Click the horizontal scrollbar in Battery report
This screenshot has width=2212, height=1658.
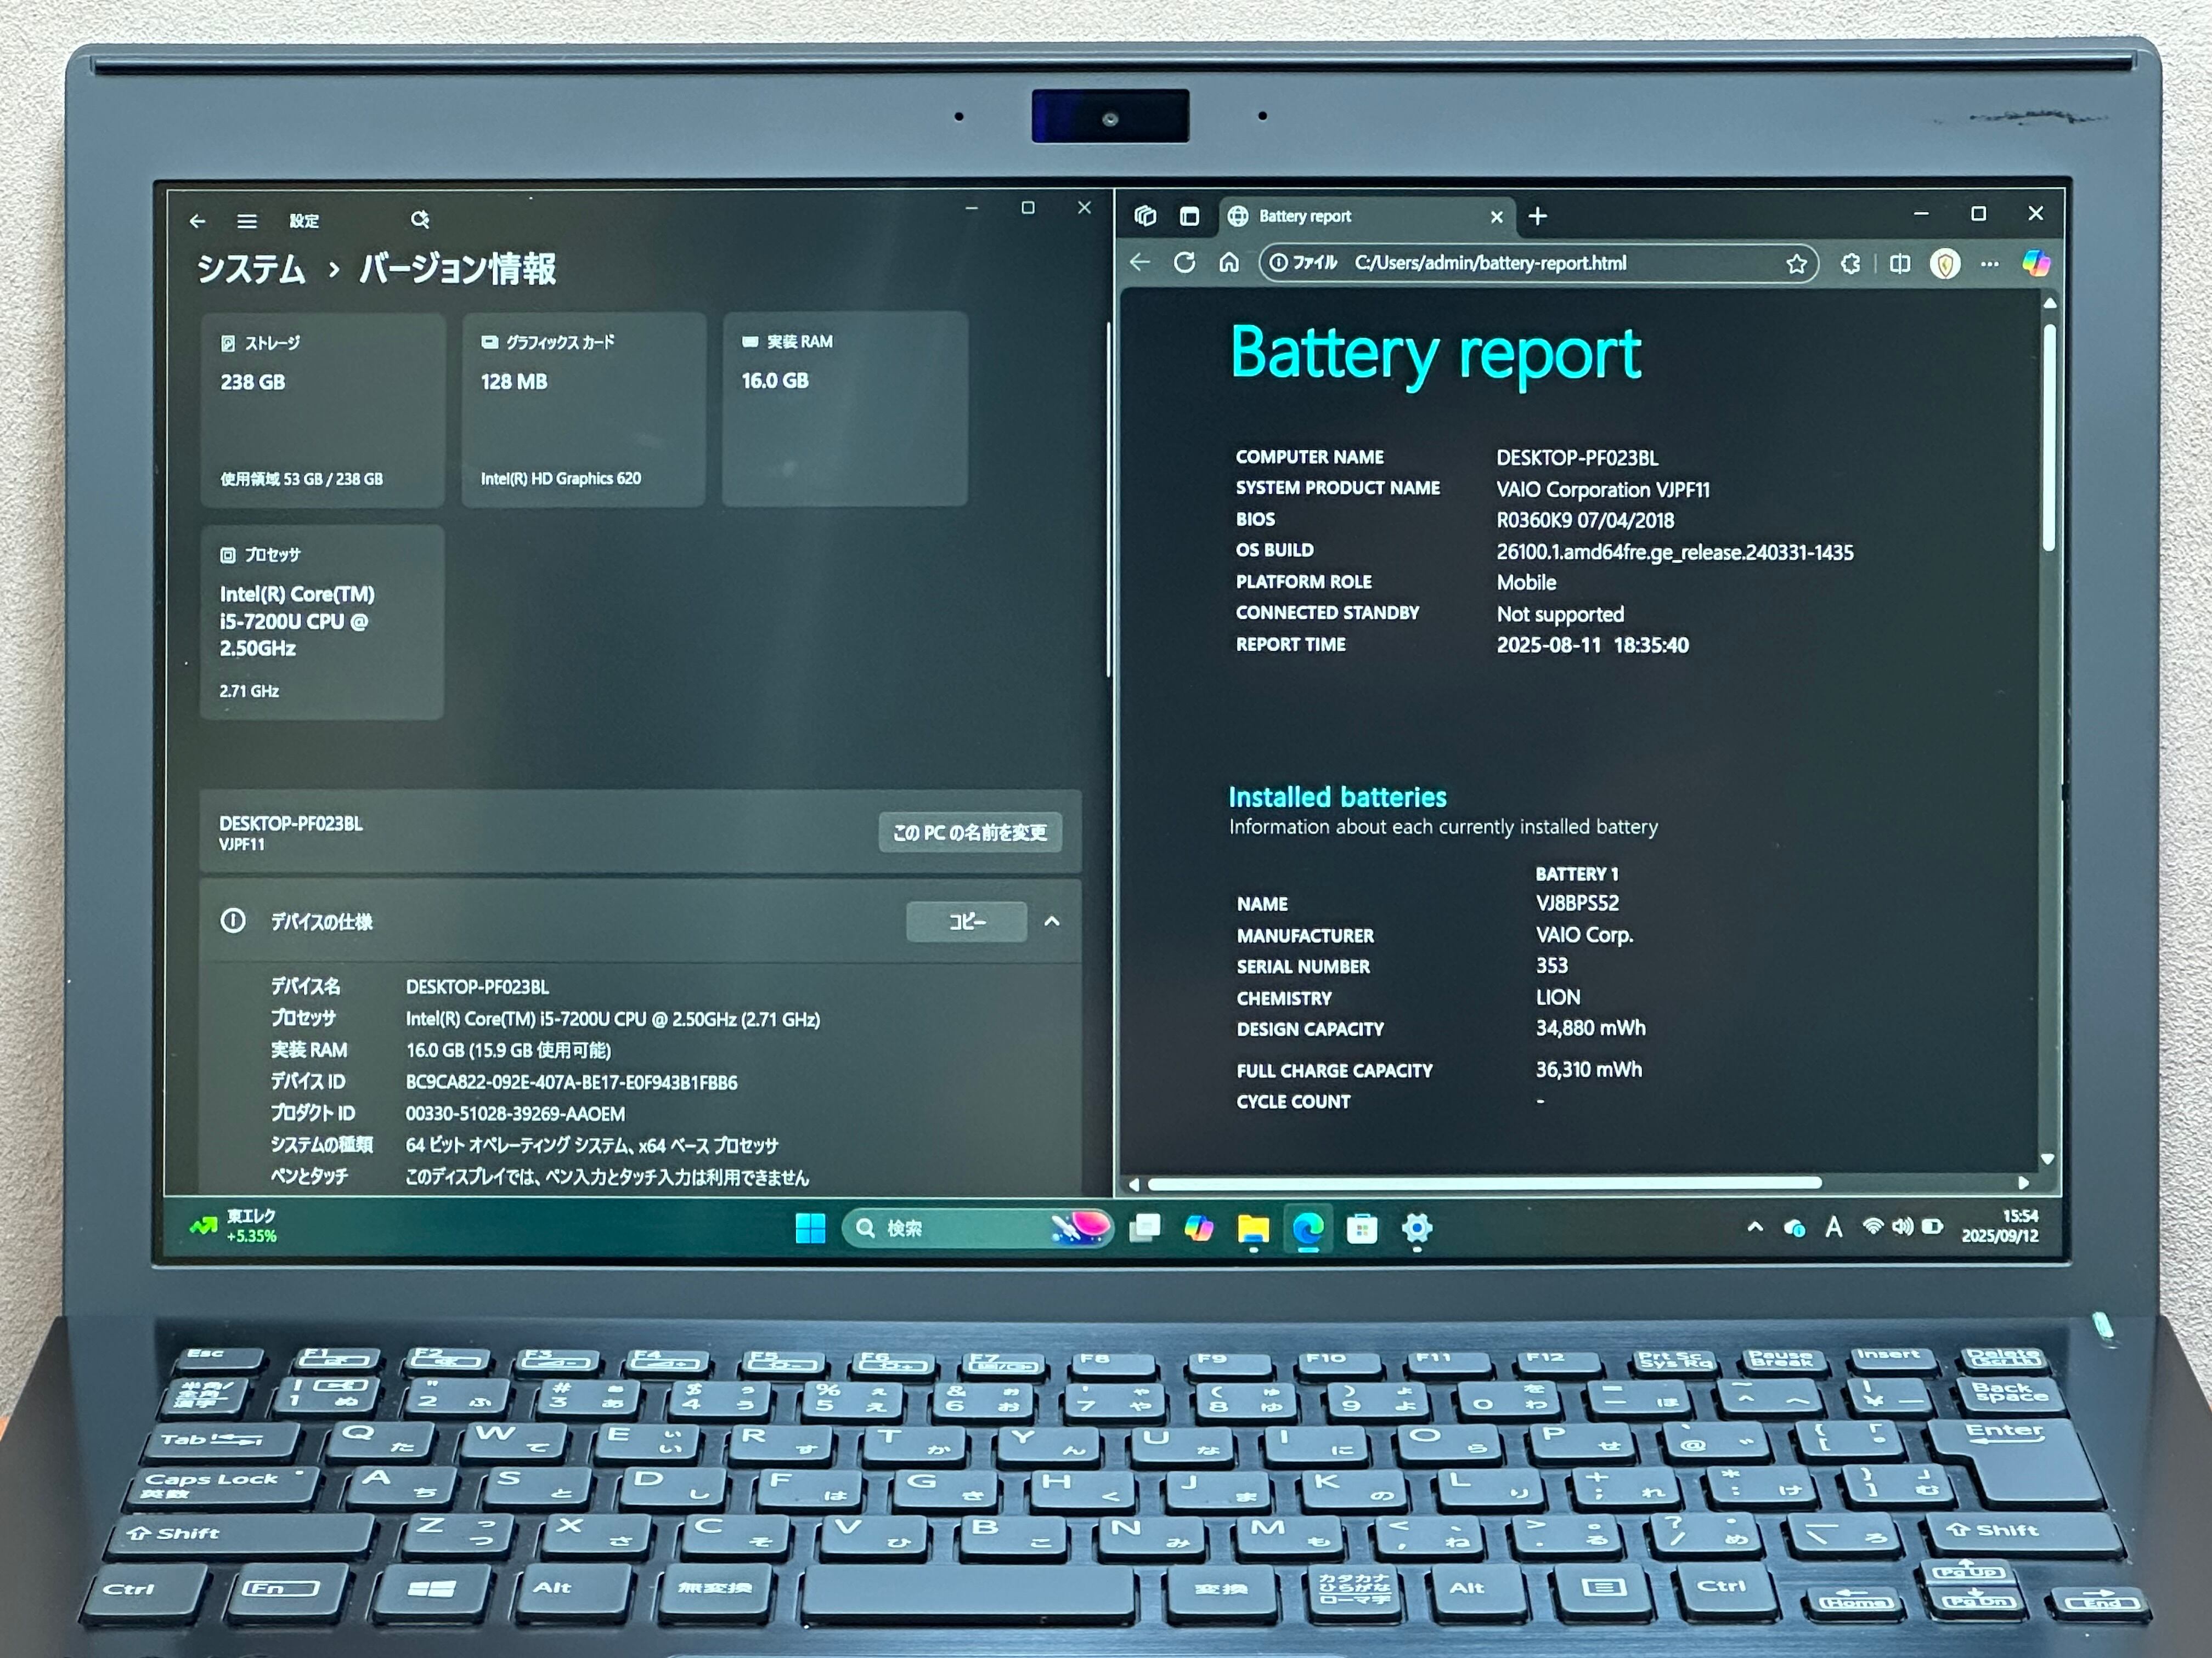(x=1484, y=1183)
